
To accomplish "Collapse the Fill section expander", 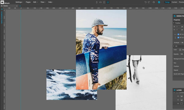I will click(x=174, y=46).
